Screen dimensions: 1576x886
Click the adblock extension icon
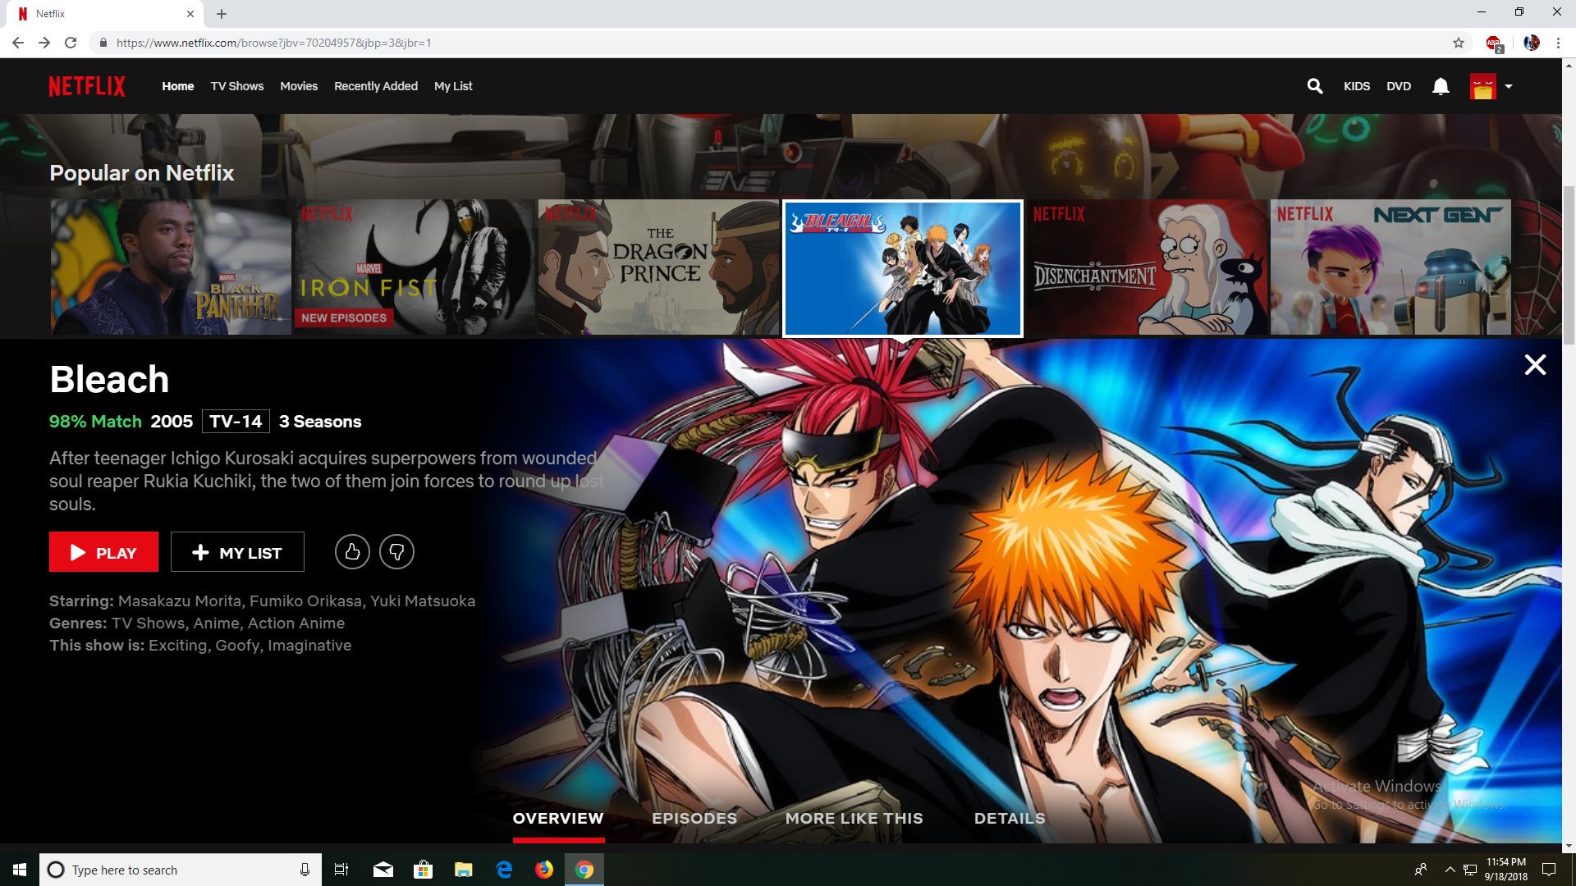tap(1494, 43)
